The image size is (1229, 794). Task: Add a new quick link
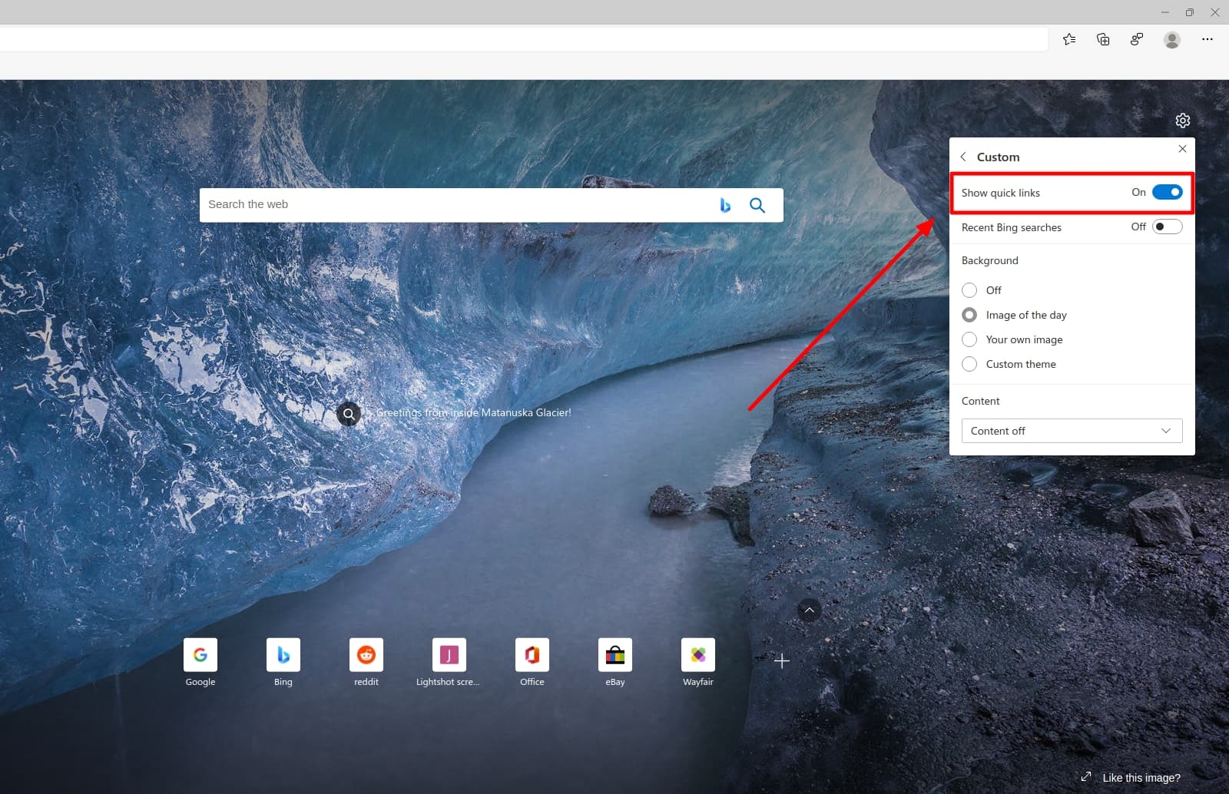click(x=781, y=660)
